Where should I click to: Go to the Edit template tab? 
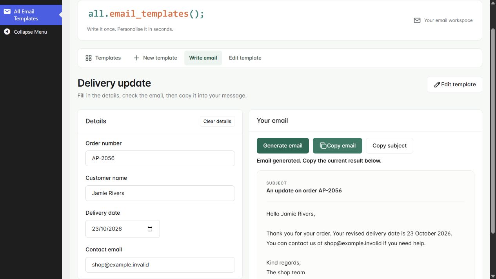pos(245,58)
